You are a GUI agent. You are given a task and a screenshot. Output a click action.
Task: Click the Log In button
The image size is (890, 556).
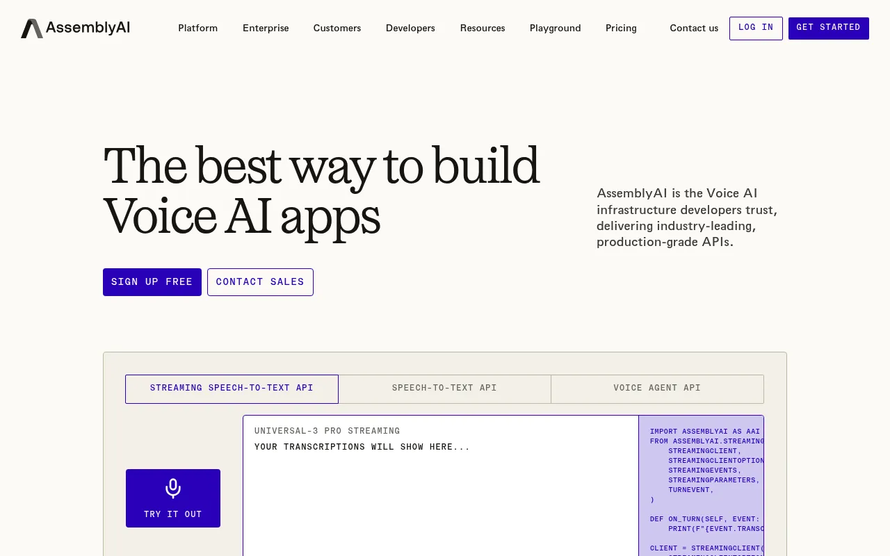point(756,28)
